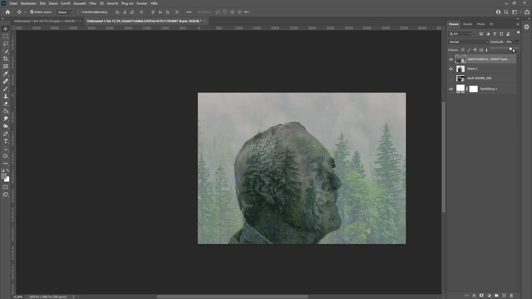This screenshot has width=532, height=299.
Task: Select the Move tool in toolbar
Action: tap(6, 29)
